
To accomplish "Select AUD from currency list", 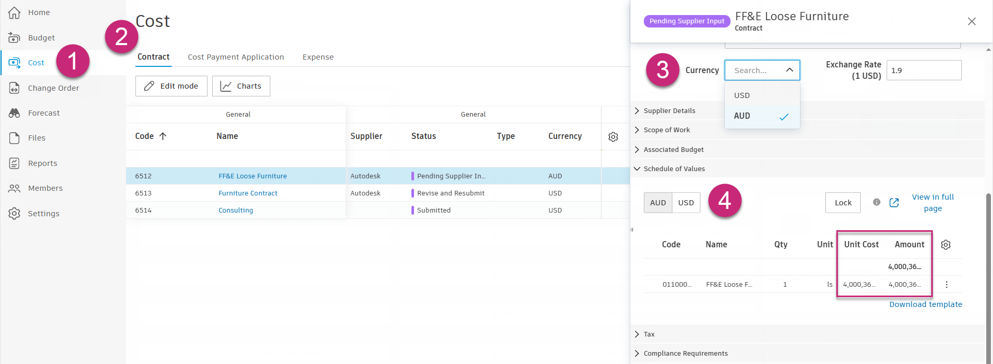I will [762, 116].
